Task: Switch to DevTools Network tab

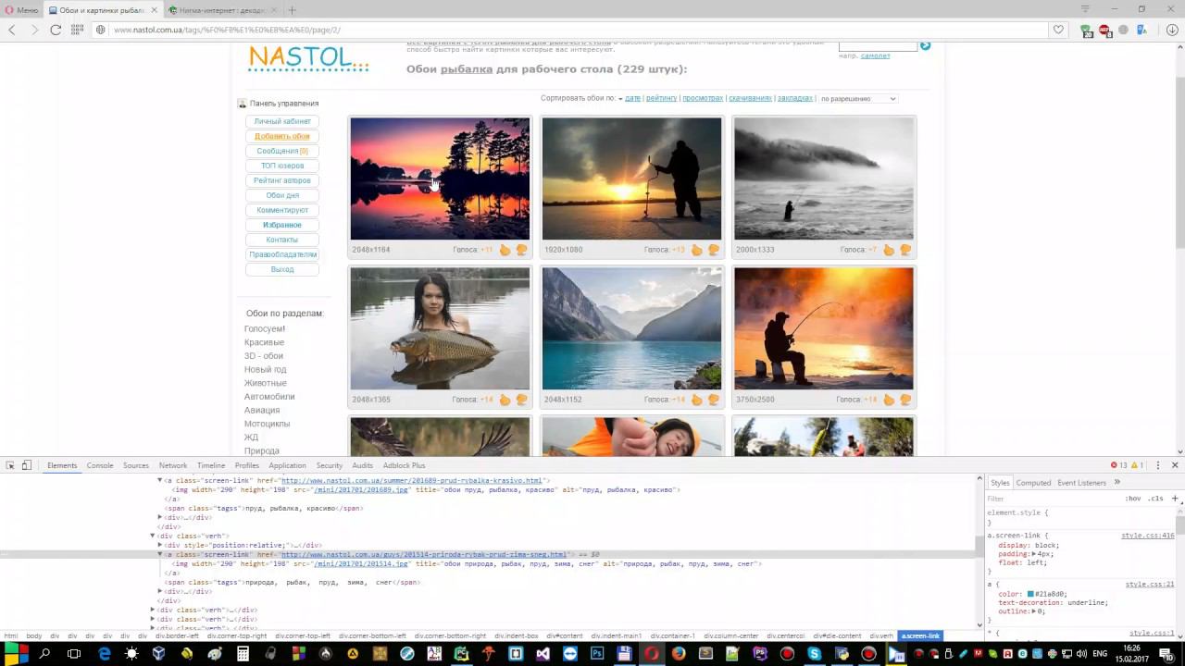Action: pyautogui.click(x=173, y=465)
